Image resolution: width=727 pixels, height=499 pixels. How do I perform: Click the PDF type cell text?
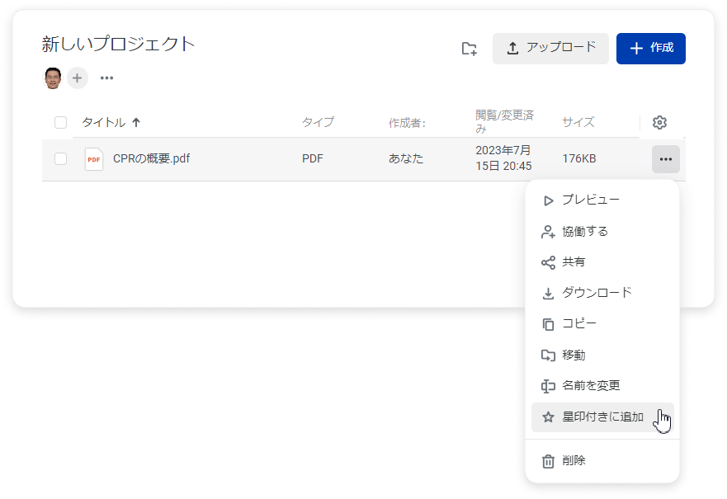point(313,158)
